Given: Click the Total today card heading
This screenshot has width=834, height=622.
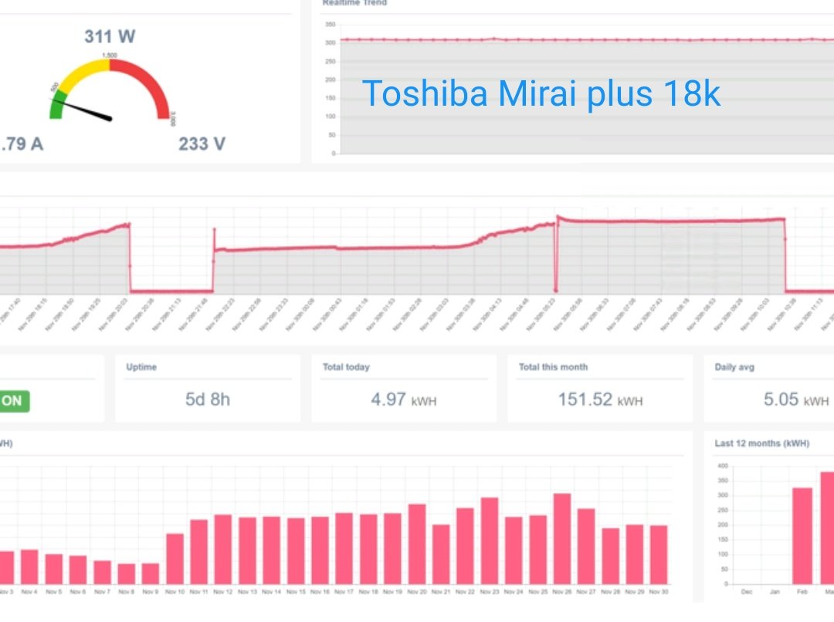Looking at the screenshot, I should point(346,367).
